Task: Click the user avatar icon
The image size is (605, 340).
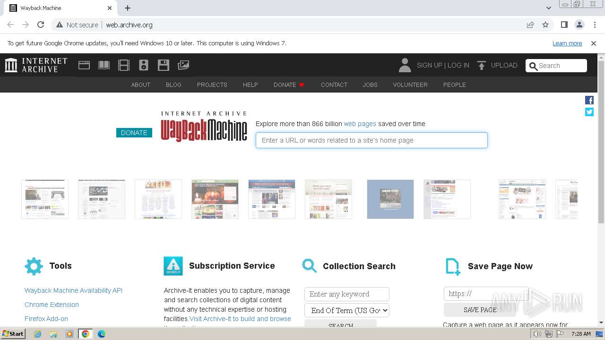Action: click(405, 65)
